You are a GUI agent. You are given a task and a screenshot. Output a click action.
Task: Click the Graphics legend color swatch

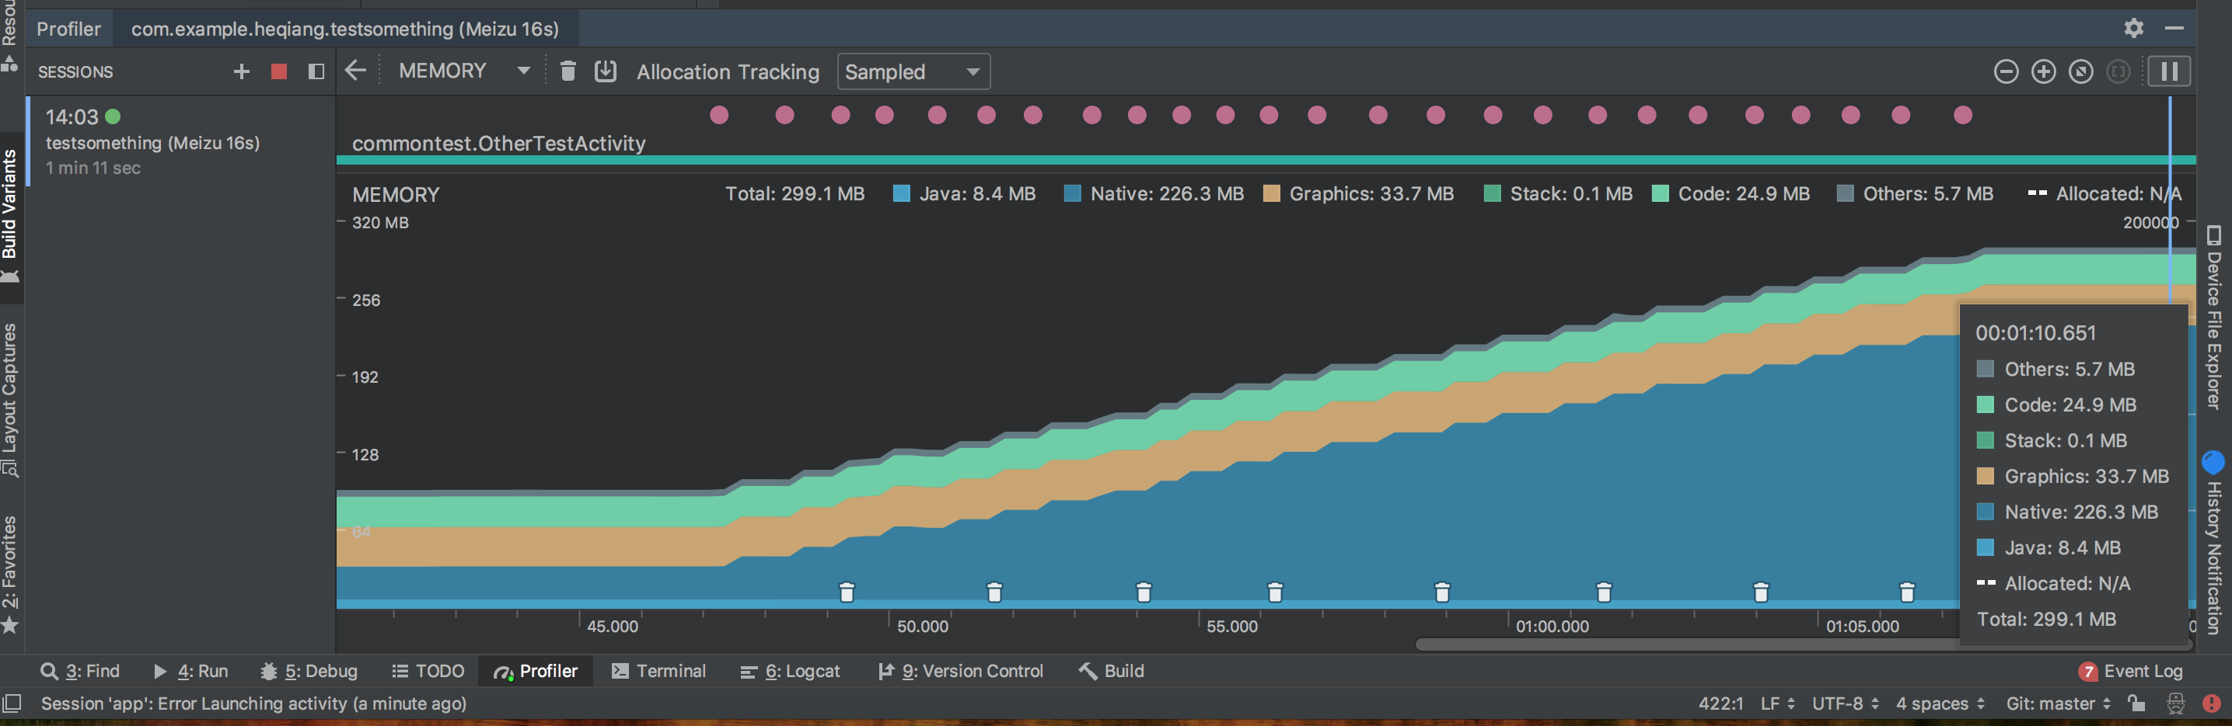pos(1271,194)
